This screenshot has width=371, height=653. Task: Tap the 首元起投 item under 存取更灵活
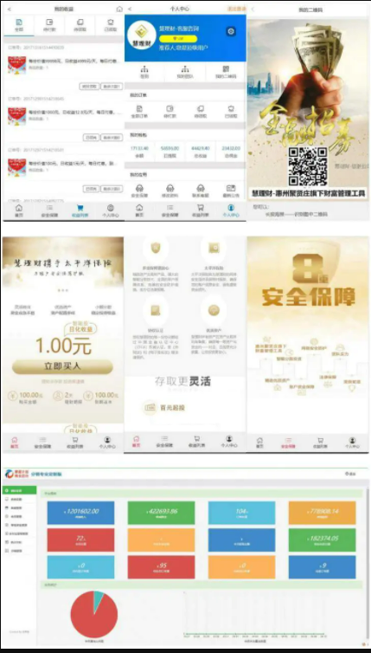coord(165,408)
